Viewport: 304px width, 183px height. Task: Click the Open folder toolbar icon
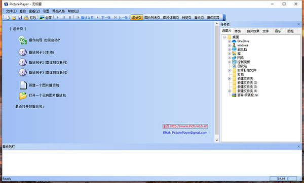point(14,18)
